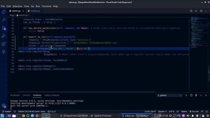
Task: Open notifications bell in status bar
Action: [207, 111]
